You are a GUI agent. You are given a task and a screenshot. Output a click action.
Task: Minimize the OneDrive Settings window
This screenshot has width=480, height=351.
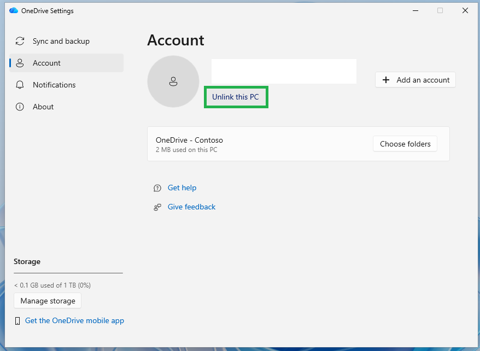(x=415, y=11)
